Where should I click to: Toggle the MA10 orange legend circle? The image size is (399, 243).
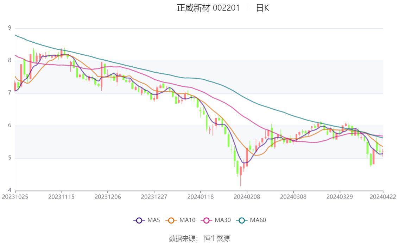[x=171, y=220]
